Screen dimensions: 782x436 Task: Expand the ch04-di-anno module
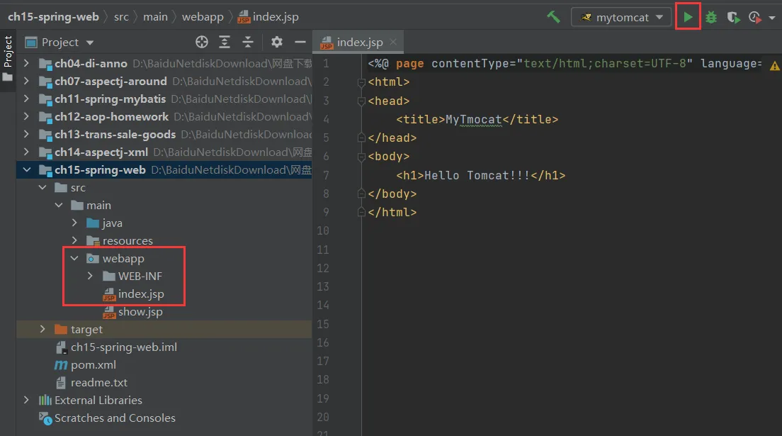pyautogui.click(x=26, y=63)
